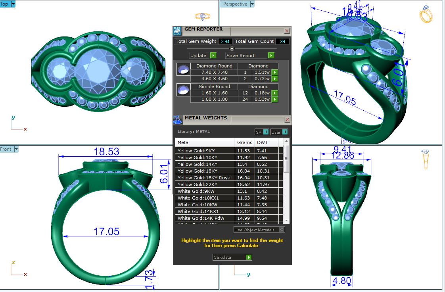Click green arrow beside 0.53tw diamond row
445x292 pixels.
pyautogui.click(x=274, y=99)
